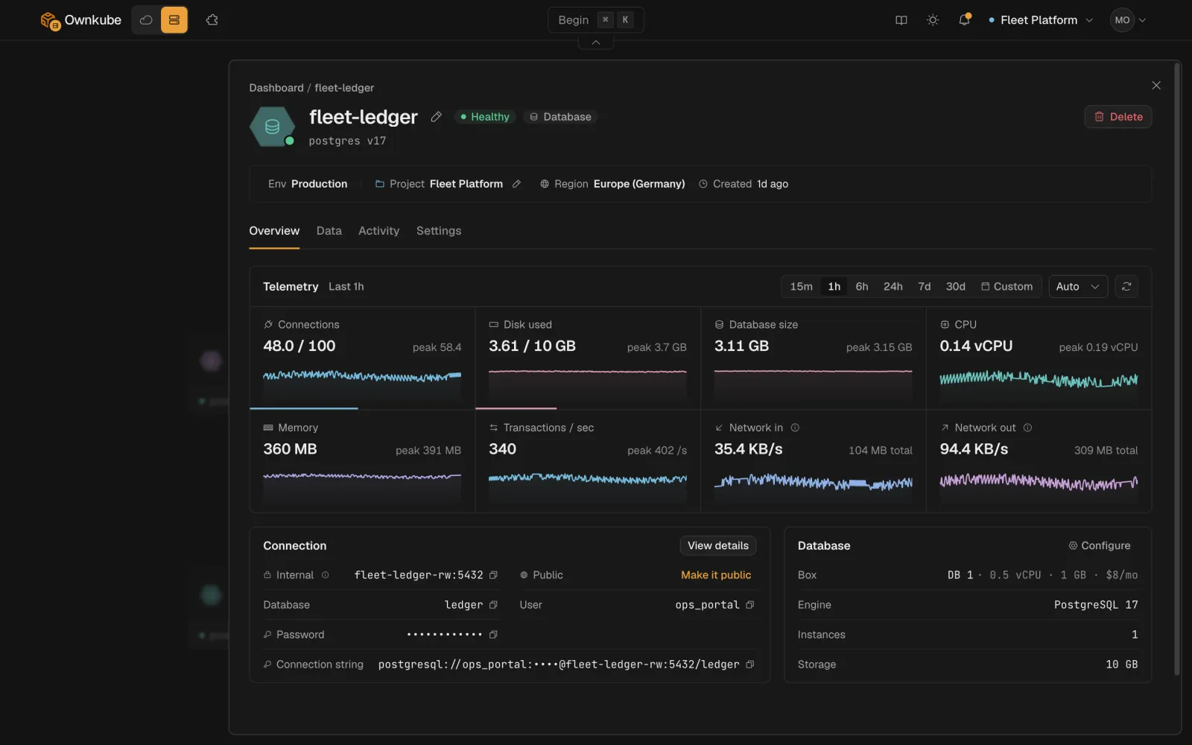The width and height of the screenshot is (1192, 745).
Task: Open Configure for Database
Action: point(1100,546)
